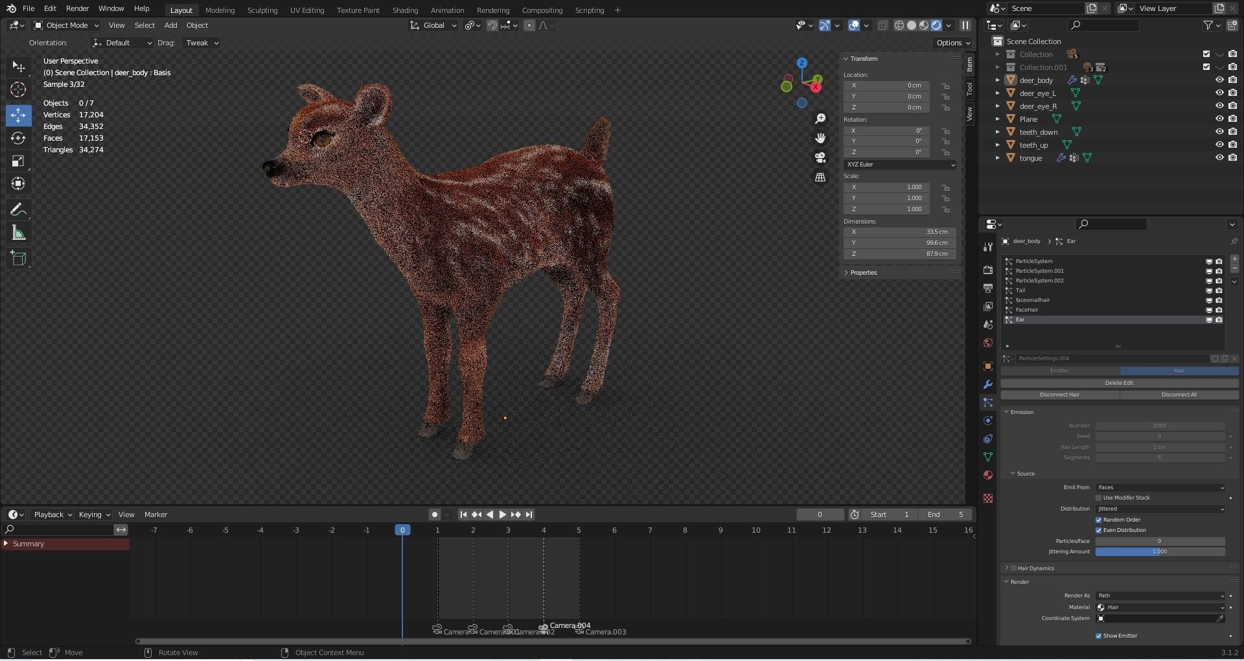Disable Even Distribution checkbox
The height and width of the screenshot is (661, 1244).
(1099, 531)
